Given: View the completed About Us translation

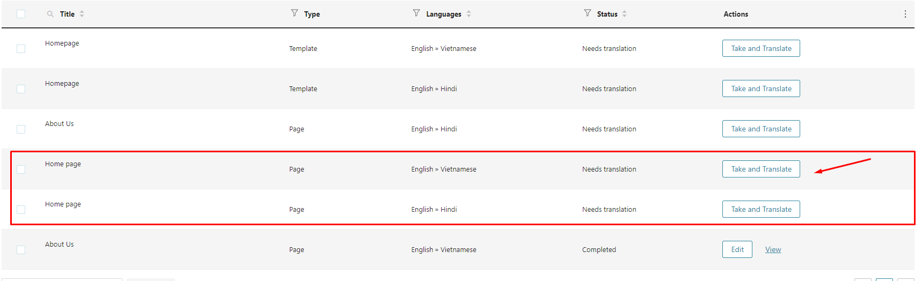Looking at the screenshot, I should pos(773,249).
